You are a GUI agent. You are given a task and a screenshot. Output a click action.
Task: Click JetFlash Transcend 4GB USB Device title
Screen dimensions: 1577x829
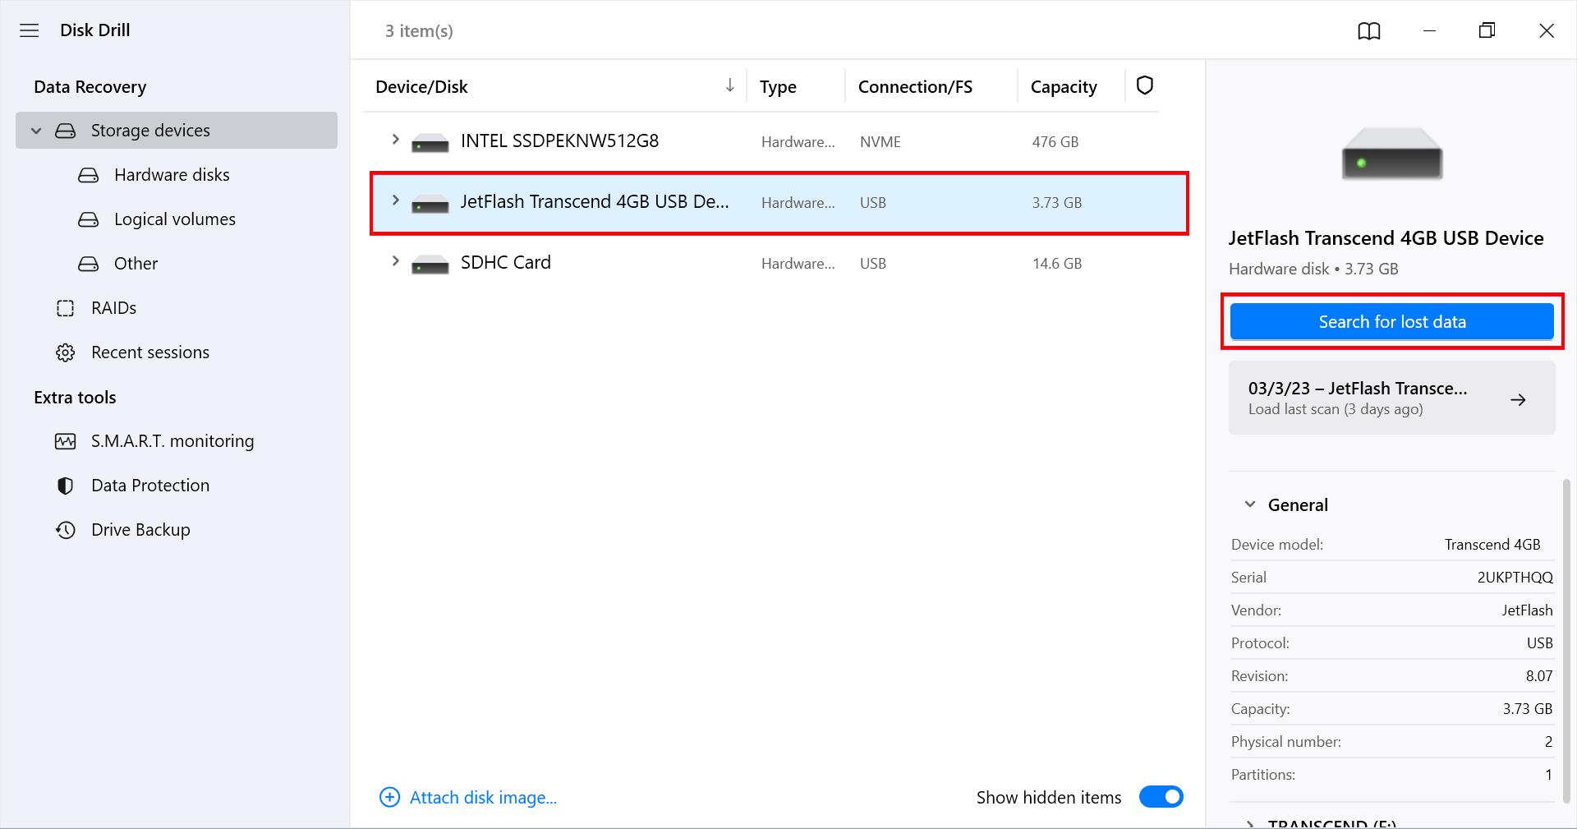(1386, 238)
